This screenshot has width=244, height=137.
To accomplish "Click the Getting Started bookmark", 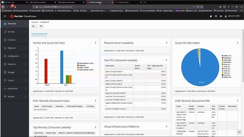I will tap(132, 11).
